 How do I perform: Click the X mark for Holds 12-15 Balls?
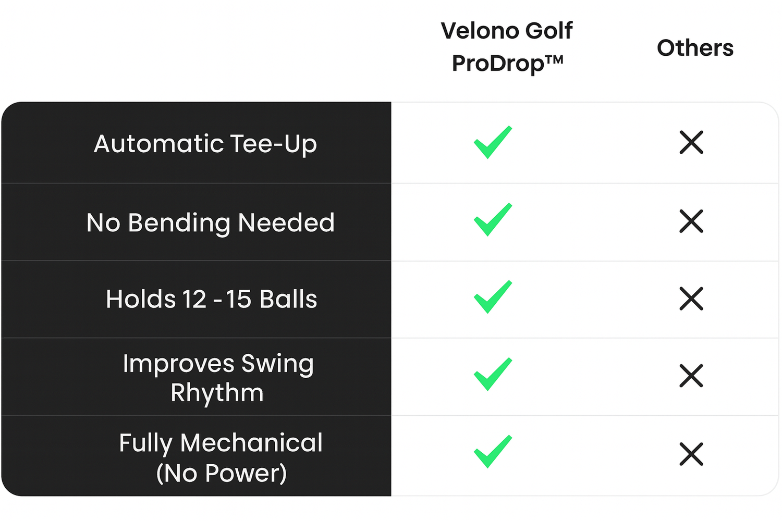tap(691, 299)
